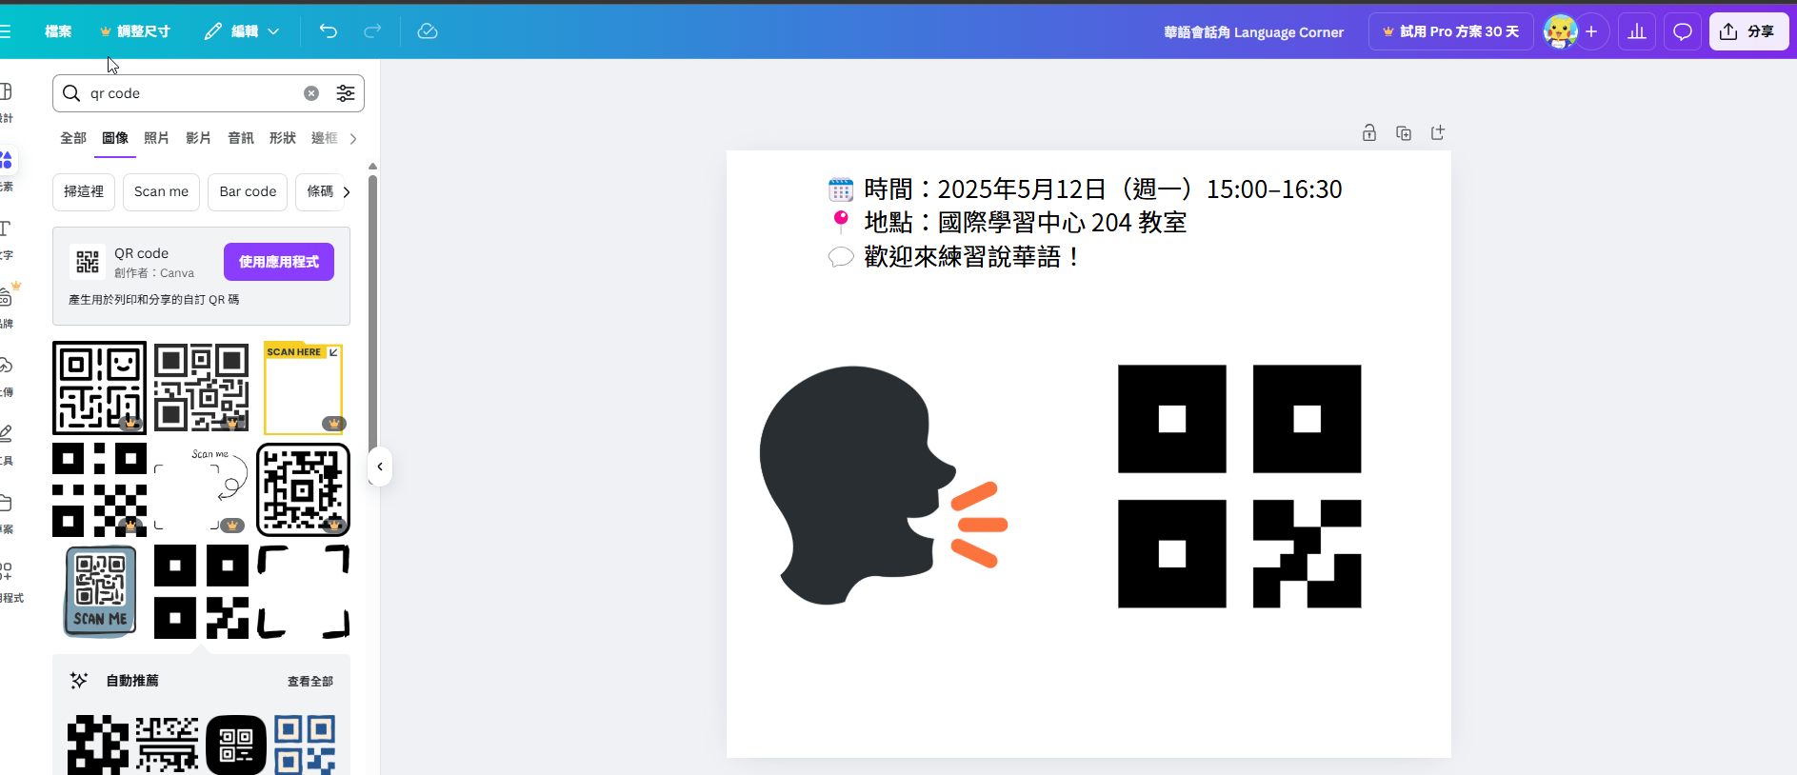The image size is (1797, 775).
Task: Switch to 照片 tab
Action: click(157, 138)
